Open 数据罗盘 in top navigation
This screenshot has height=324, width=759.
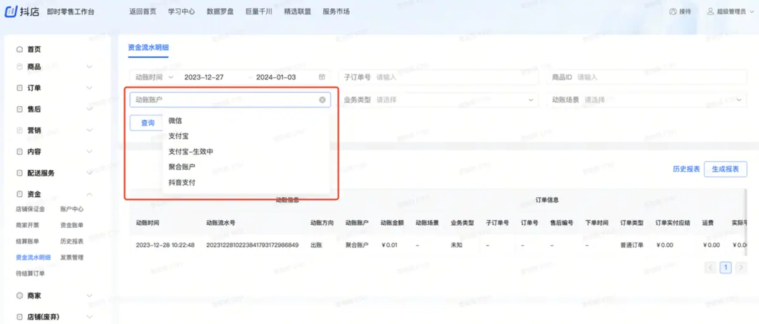click(220, 11)
